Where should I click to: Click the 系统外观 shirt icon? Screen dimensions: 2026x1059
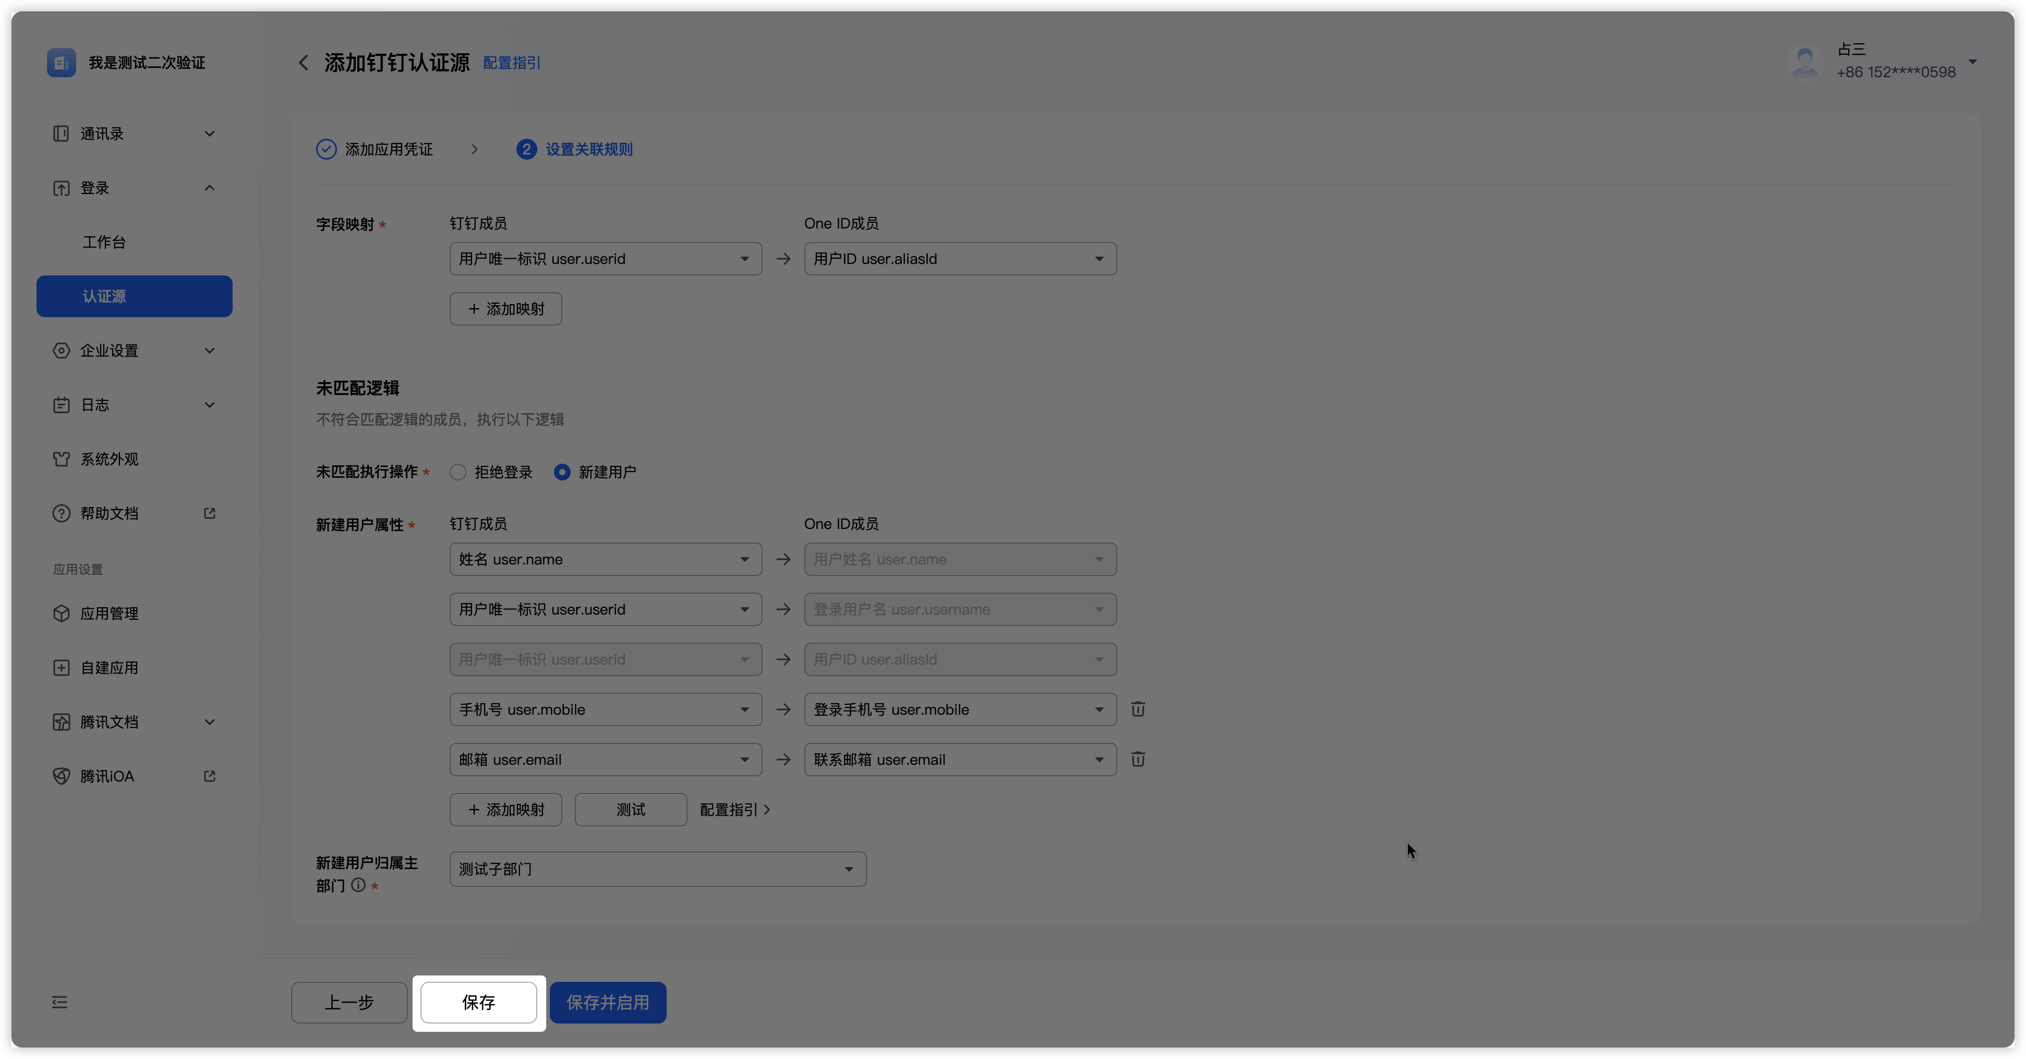[62, 460]
